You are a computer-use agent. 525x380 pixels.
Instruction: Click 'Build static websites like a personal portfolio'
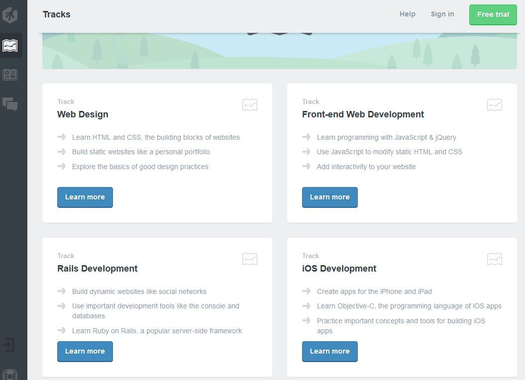coord(141,152)
